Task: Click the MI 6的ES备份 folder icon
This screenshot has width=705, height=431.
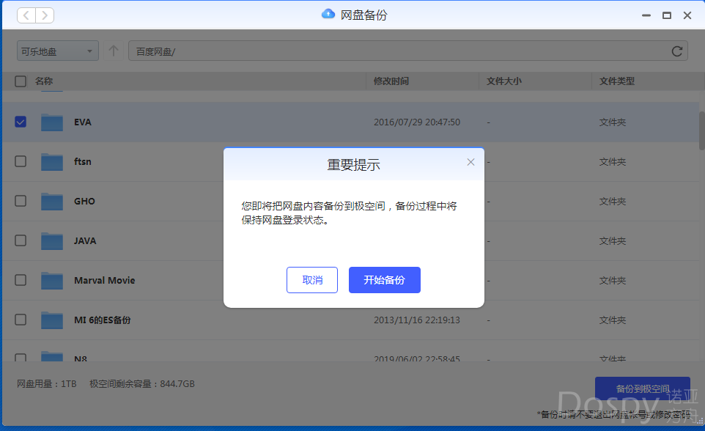Action: [x=52, y=320]
